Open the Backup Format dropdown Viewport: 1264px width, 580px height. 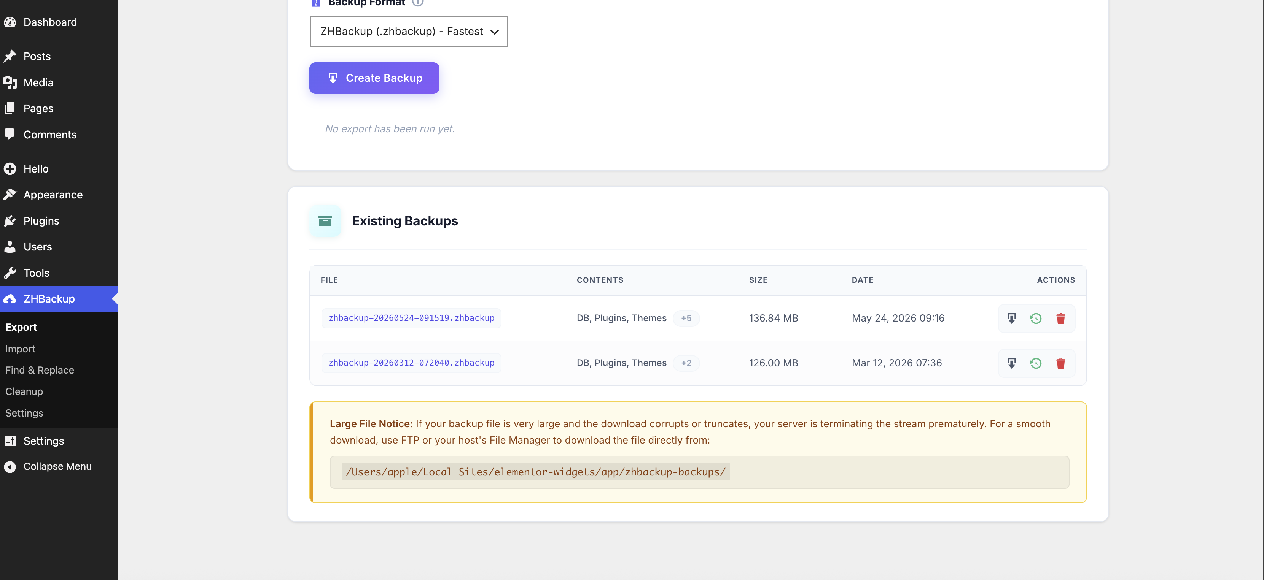(x=409, y=32)
